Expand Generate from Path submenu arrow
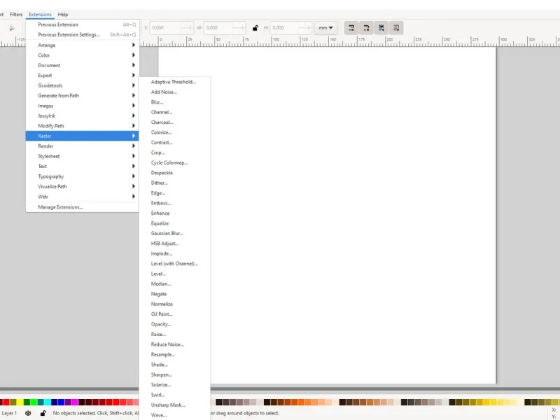 pyautogui.click(x=134, y=95)
